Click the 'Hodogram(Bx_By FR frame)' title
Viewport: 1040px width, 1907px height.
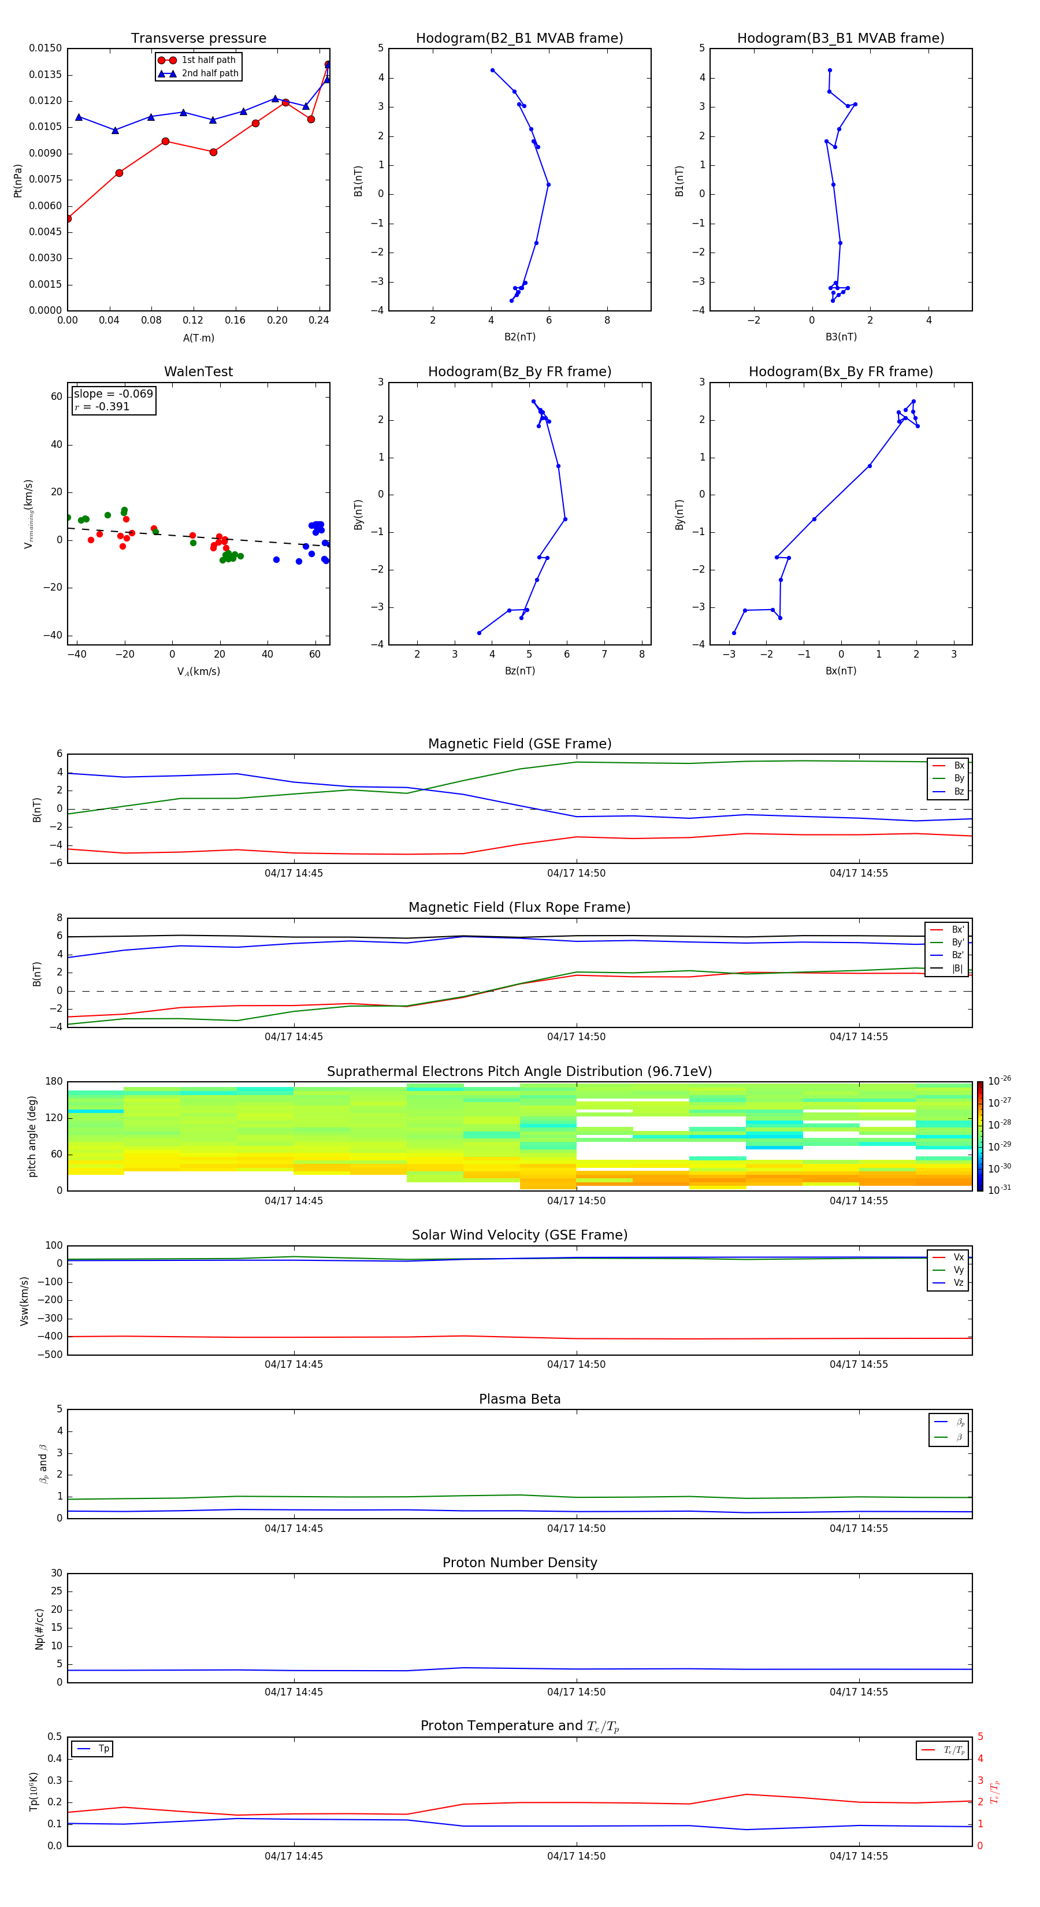point(841,372)
